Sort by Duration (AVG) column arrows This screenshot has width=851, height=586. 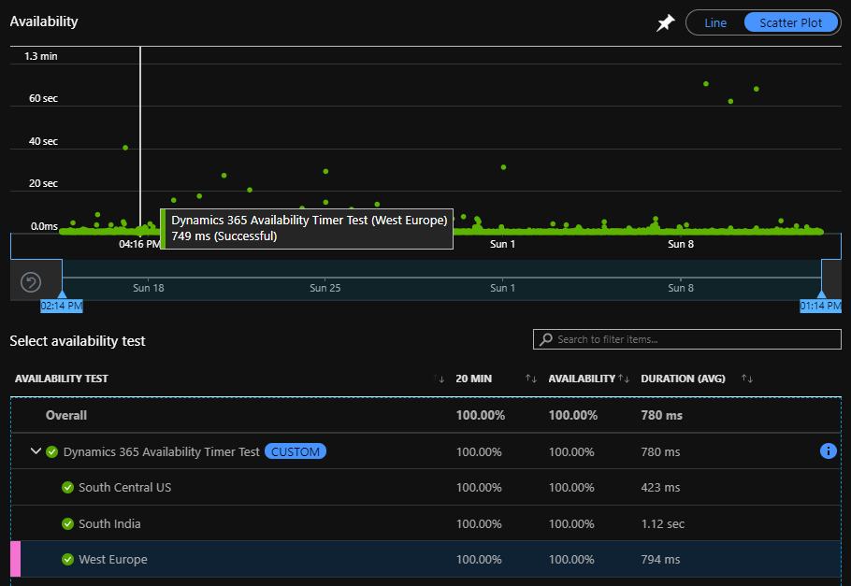coord(747,379)
